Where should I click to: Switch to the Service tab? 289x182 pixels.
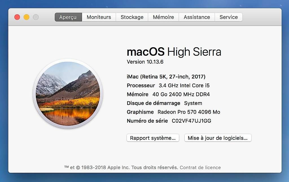[x=229, y=17]
